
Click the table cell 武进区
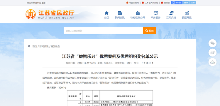tap(96, 102)
